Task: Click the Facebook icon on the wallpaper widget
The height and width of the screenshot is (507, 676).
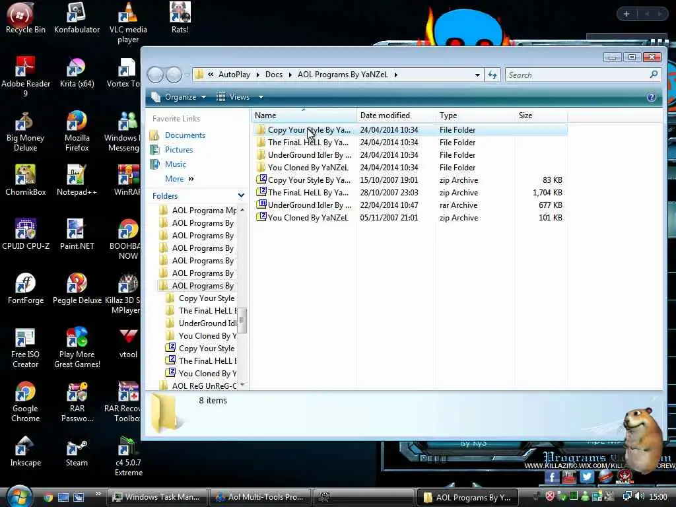Action: click(x=551, y=477)
